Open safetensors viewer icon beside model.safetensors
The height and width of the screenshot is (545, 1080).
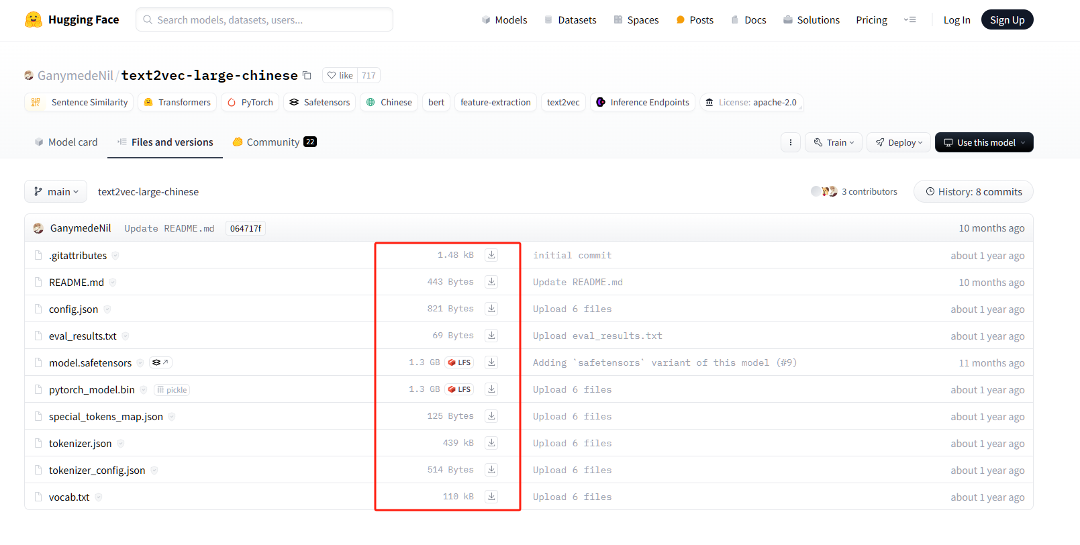click(x=160, y=362)
